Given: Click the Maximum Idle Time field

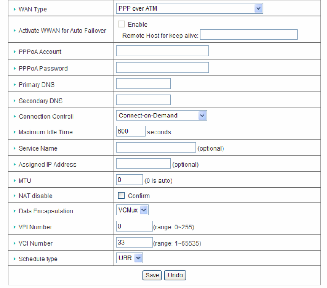Looking at the screenshot, I should tap(130, 131).
